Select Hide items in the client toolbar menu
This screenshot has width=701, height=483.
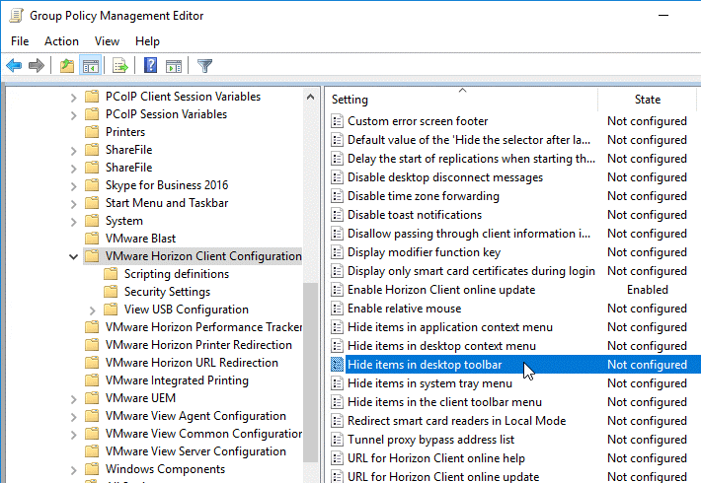[x=445, y=402]
